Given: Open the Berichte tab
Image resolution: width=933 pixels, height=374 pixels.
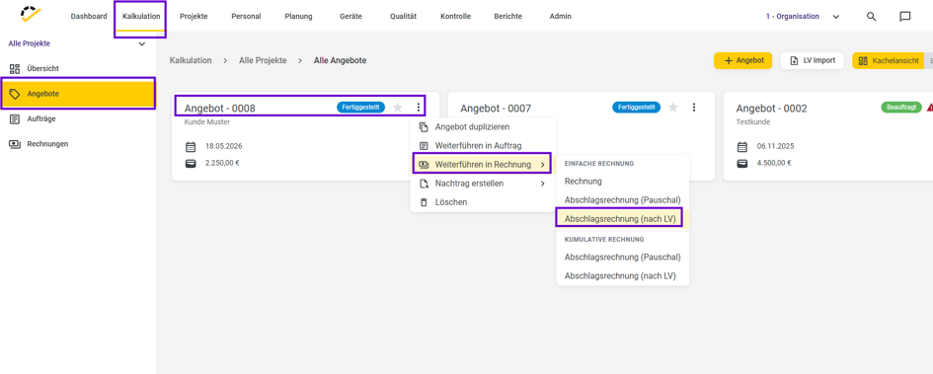Looking at the screenshot, I should coord(507,17).
